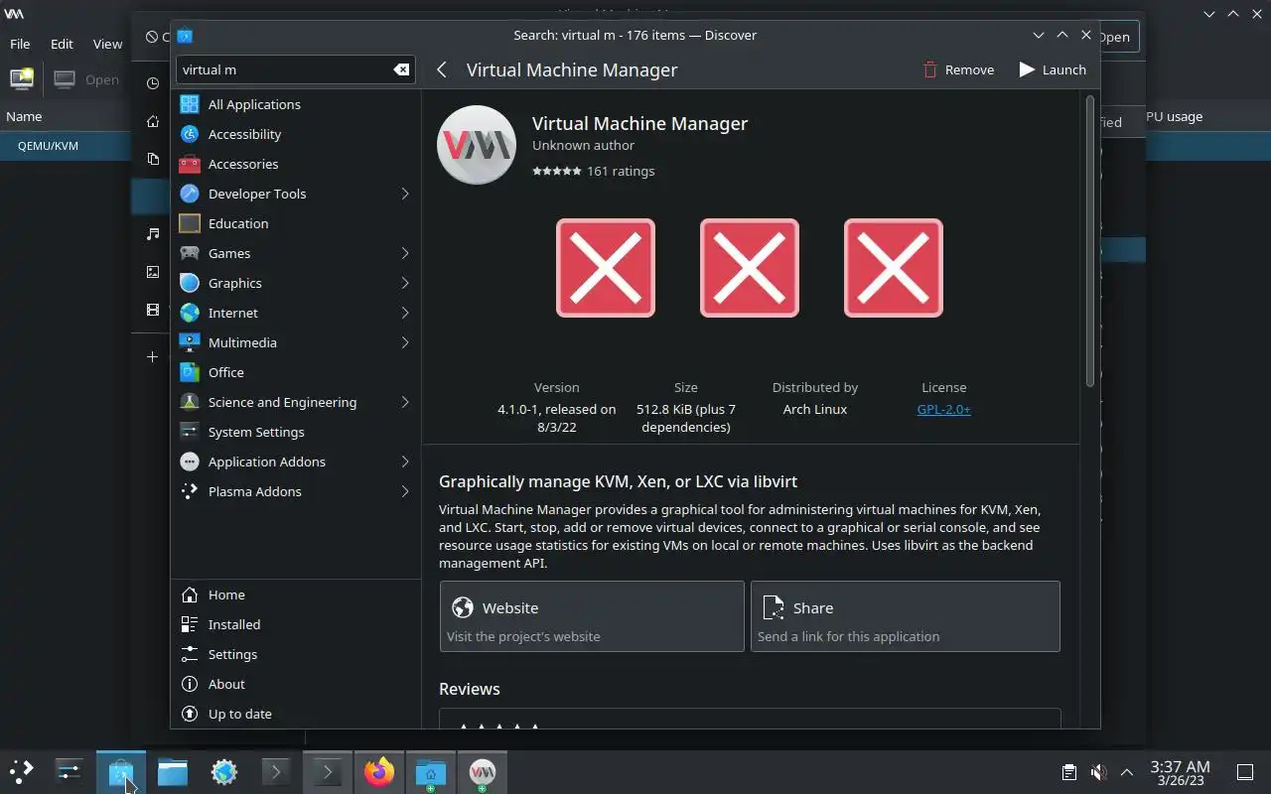Screen dimensions: 1271x794
Task: Click the middle broken screenshot thumbnail
Action: [x=750, y=268]
